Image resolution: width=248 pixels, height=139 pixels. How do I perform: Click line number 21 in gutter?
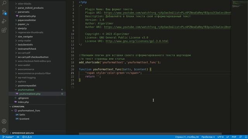[x=72, y=73]
